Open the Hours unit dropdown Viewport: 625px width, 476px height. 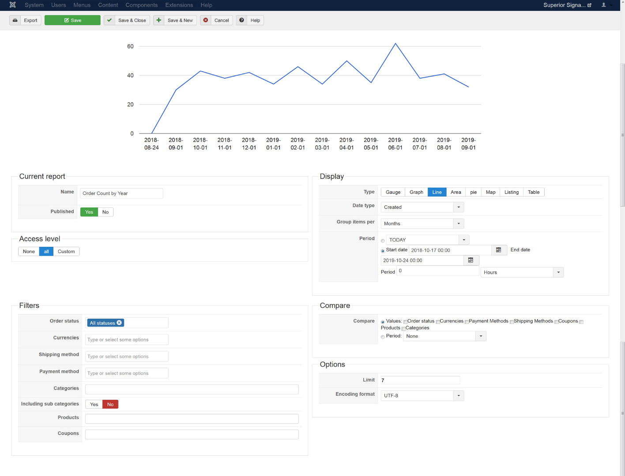point(522,272)
